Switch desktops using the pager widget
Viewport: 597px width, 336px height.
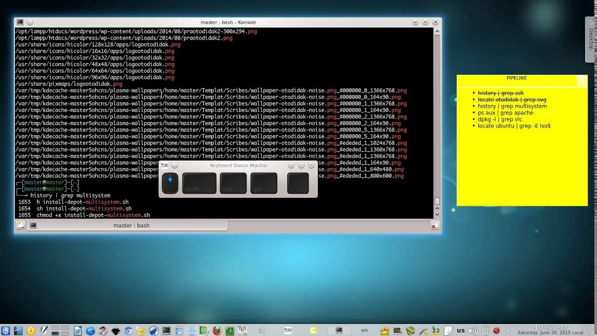[60, 330]
